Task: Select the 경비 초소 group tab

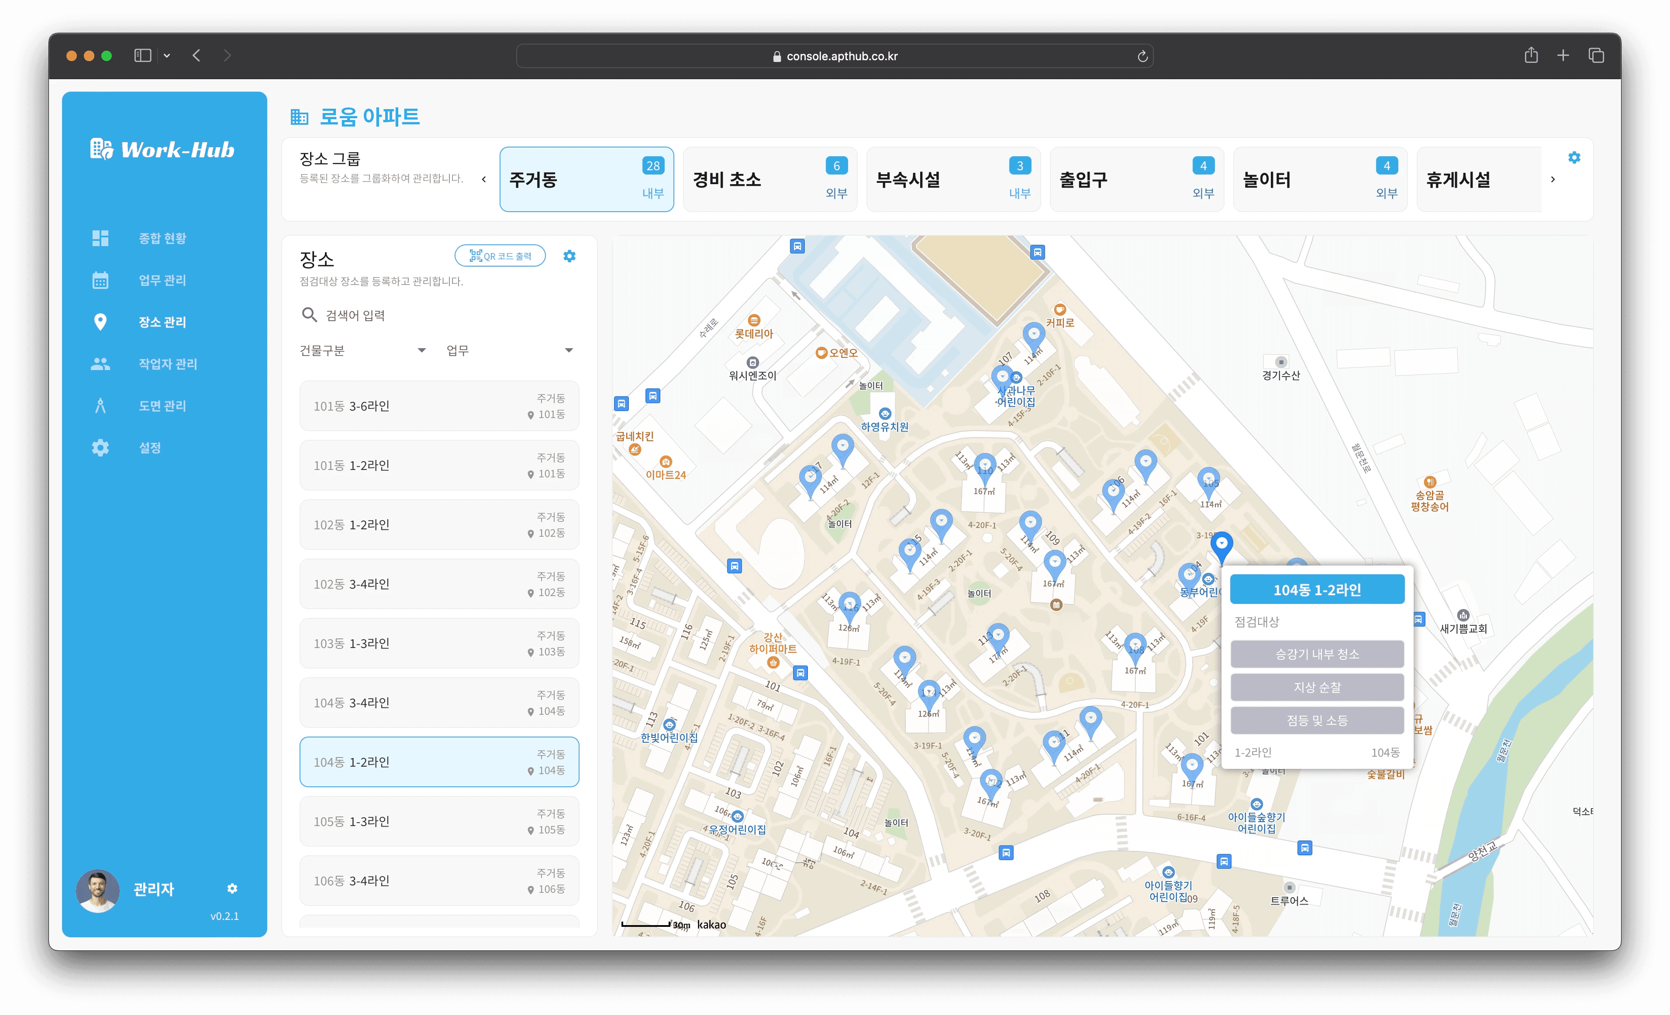Action: [x=769, y=179]
